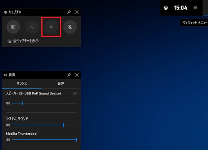Click the Xbox logo in Game Bar
The image size is (208, 150).
pos(166,8)
